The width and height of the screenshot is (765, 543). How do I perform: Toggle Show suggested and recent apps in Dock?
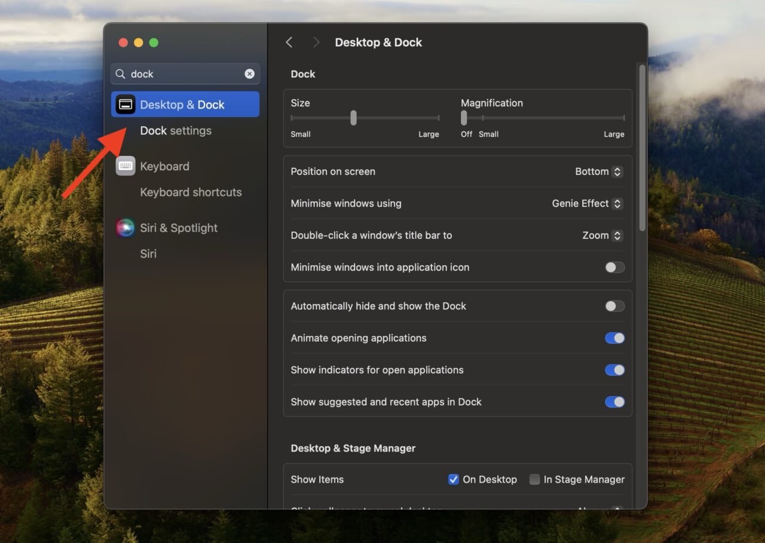[614, 402]
